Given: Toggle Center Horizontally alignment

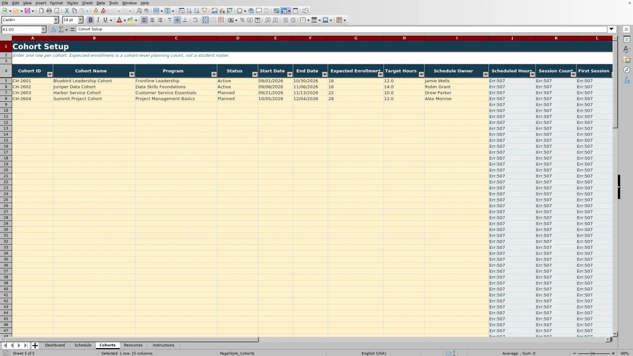Looking at the screenshot, I should (x=152, y=20).
